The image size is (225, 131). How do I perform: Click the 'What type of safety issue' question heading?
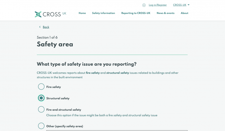87,64
